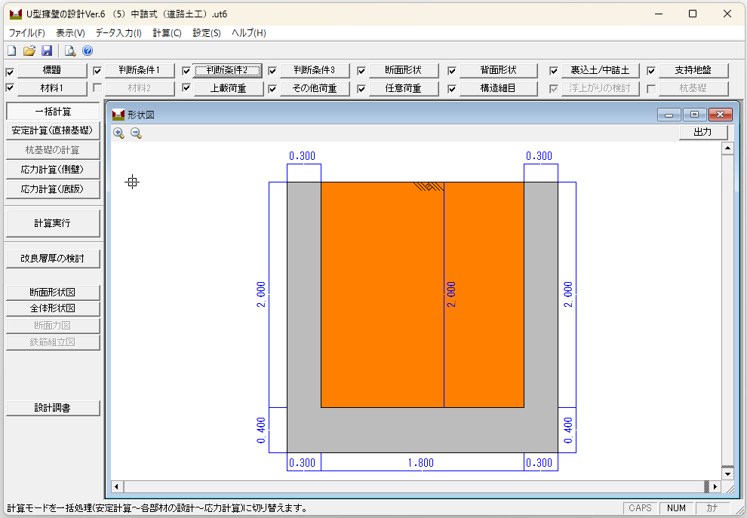Viewport: 747px width, 518px height.
Task: Click the blue help question mark icon
Action: [88, 51]
